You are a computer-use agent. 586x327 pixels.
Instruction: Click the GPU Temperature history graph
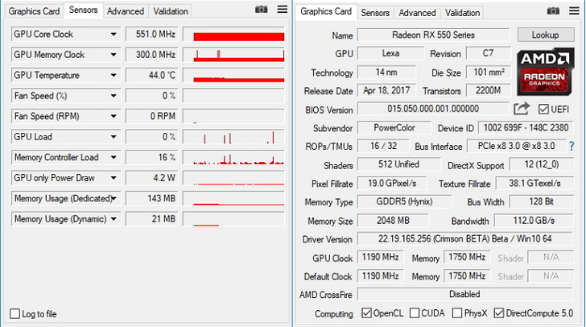click(x=233, y=75)
